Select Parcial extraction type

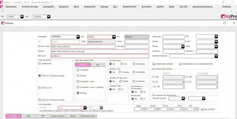click(78, 76)
